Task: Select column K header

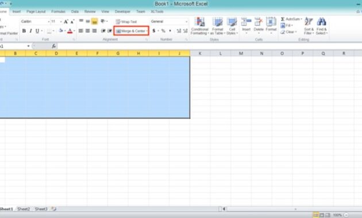Action: pos(200,53)
